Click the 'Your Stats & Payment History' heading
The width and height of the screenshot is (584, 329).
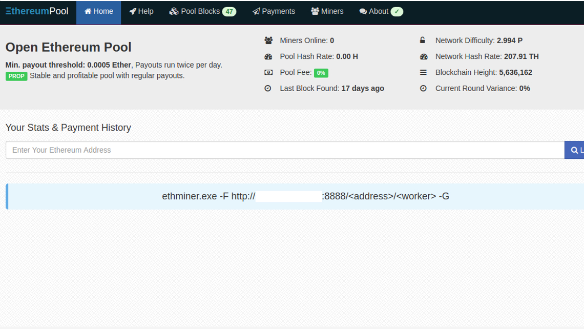click(x=68, y=128)
